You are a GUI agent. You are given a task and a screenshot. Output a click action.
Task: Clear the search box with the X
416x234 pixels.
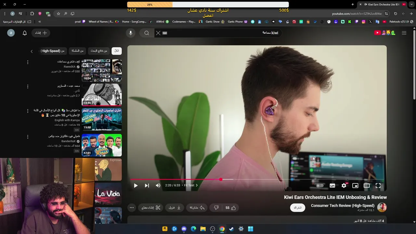pyautogui.click(x=158, y=33)
